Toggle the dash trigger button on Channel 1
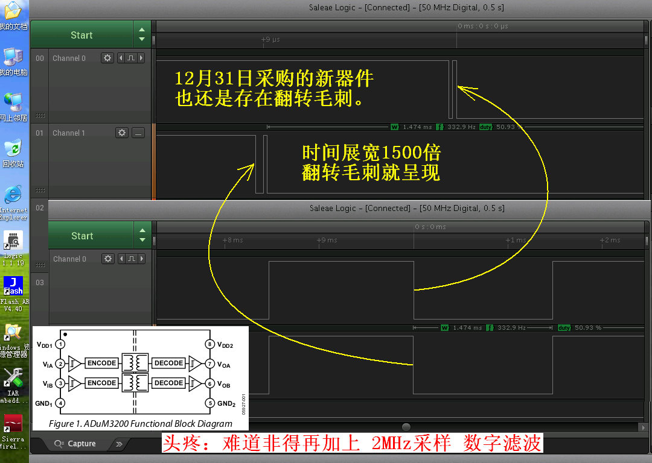 (x=138, y=133)
